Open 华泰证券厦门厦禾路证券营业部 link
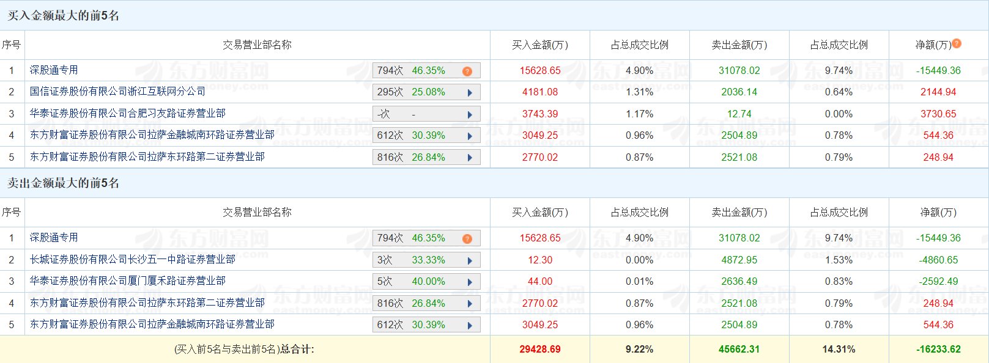 (127, 281)
